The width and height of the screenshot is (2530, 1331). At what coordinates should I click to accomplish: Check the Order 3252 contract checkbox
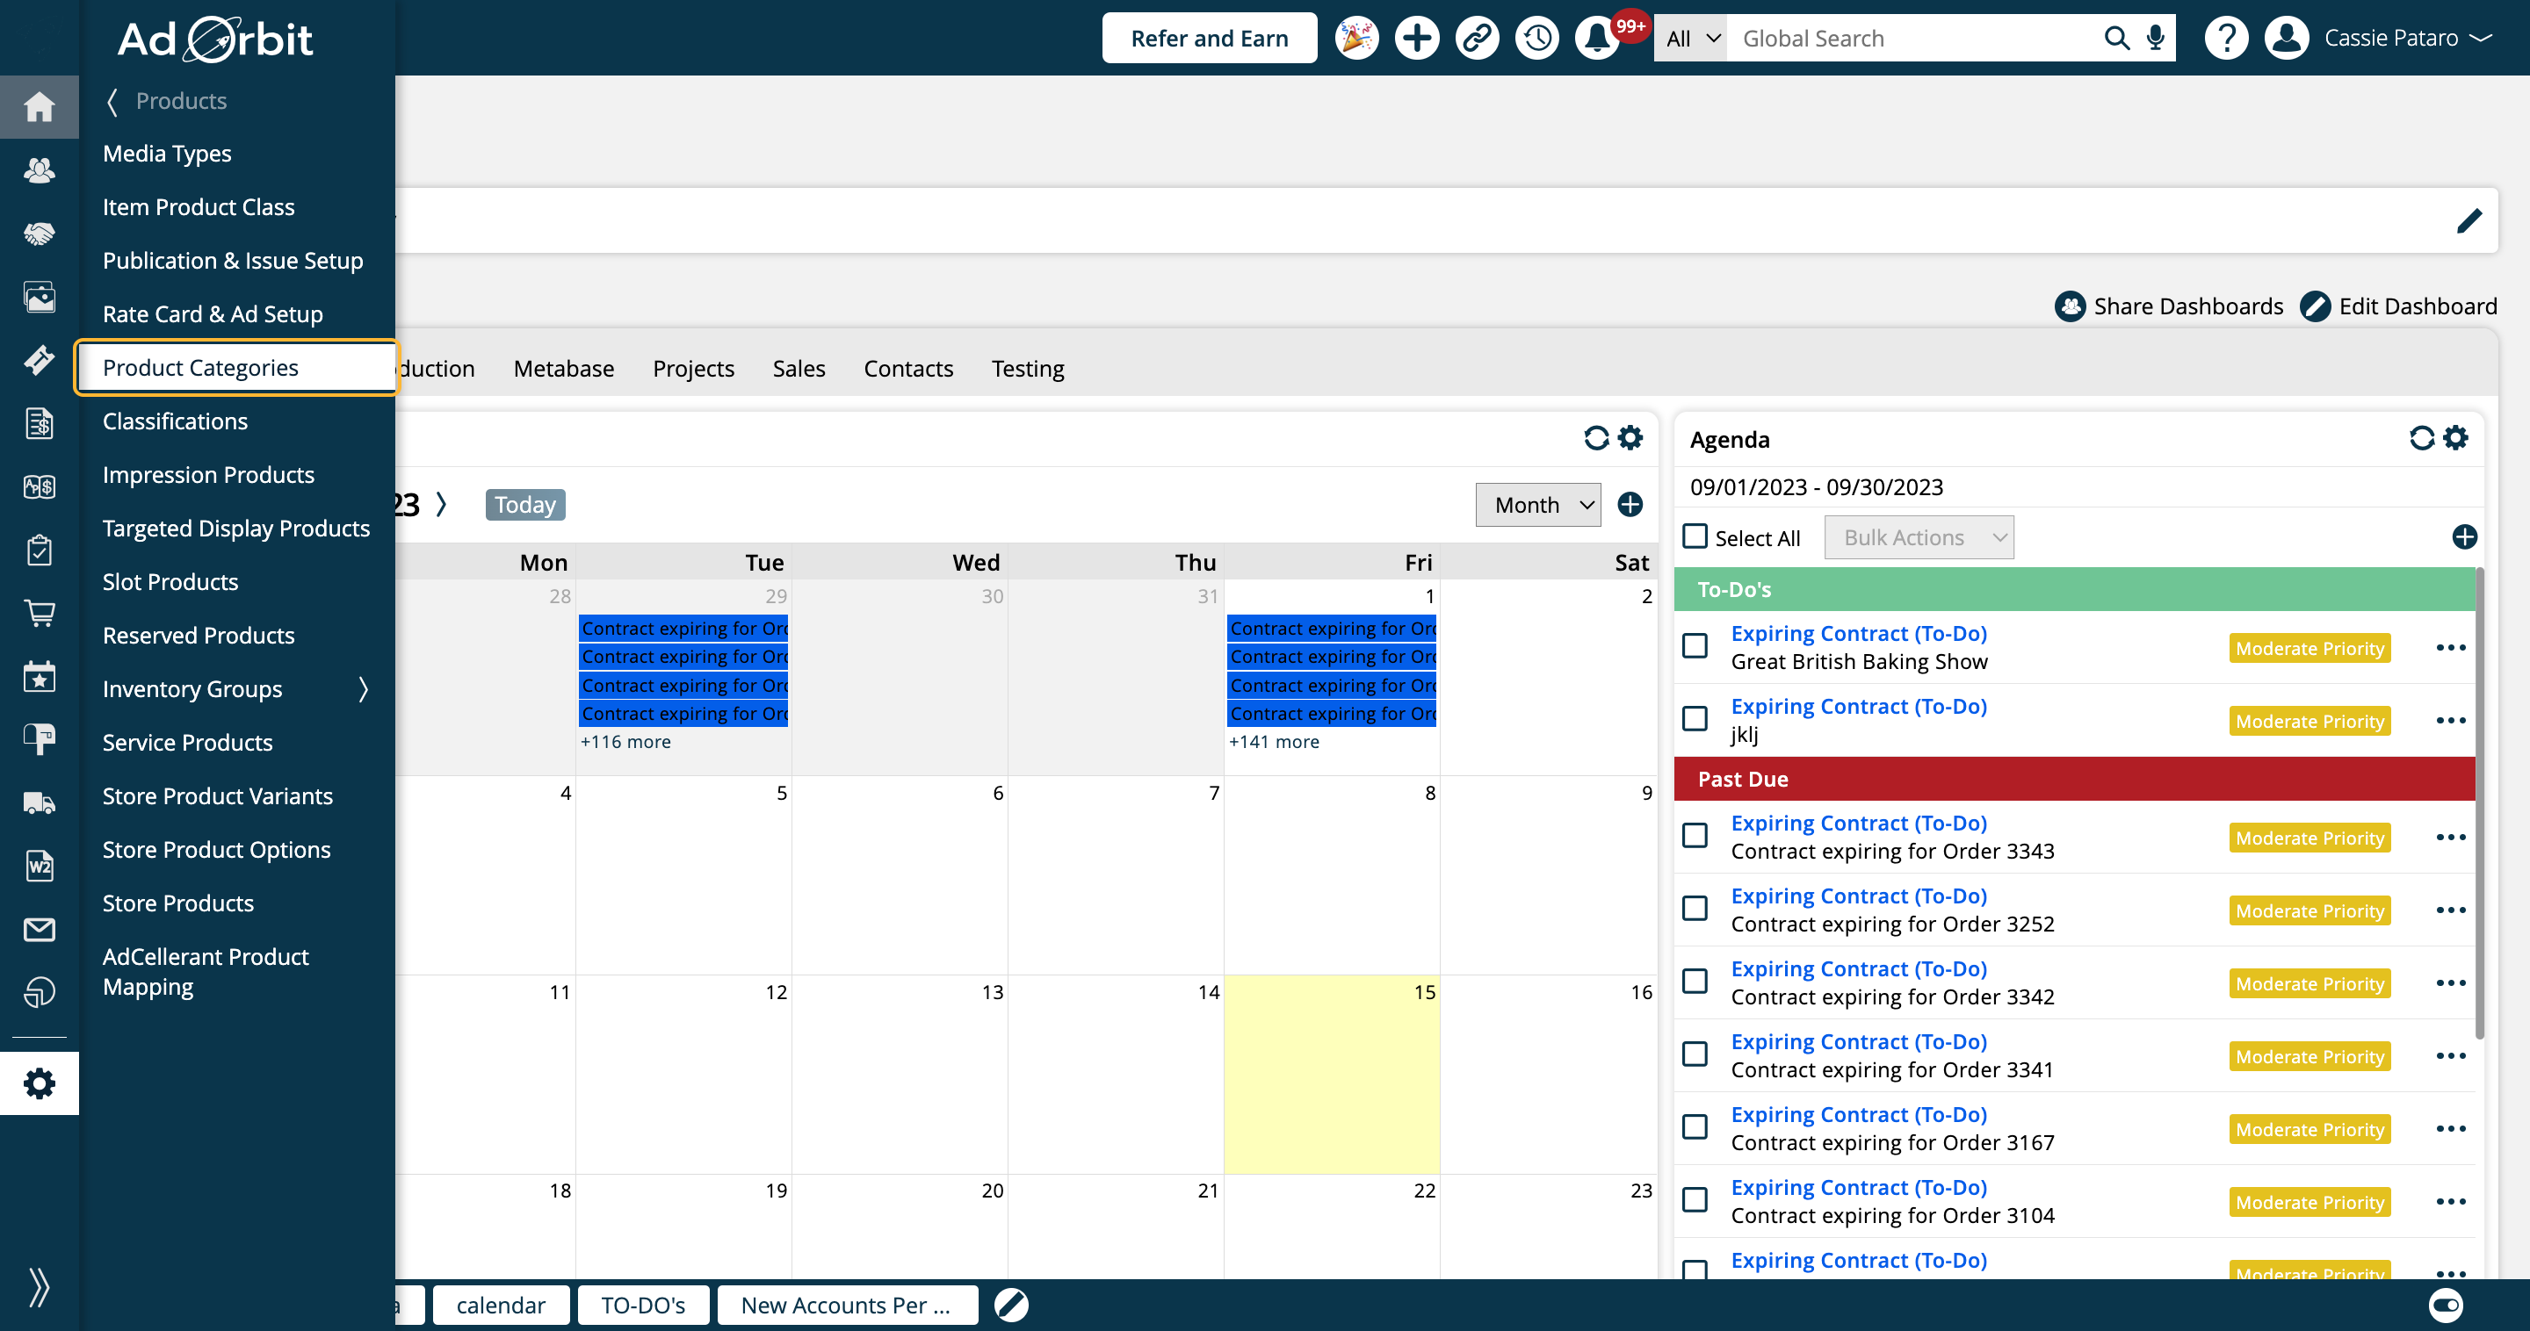(x=1695, y=908)
